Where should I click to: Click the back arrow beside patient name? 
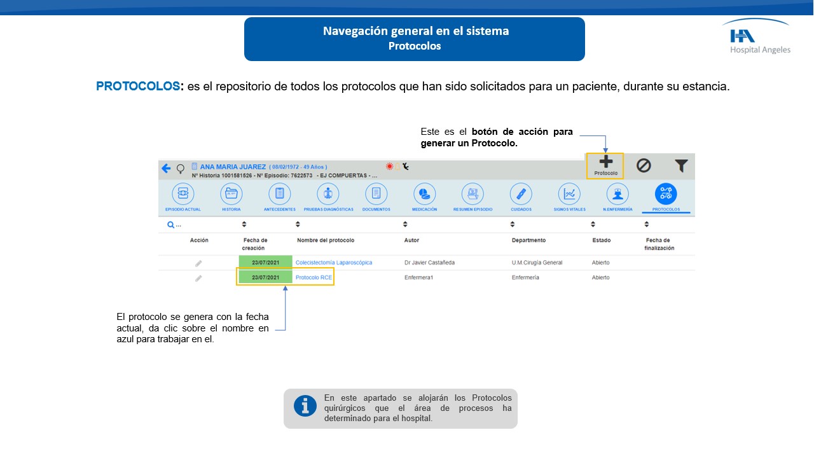point(166,169)
